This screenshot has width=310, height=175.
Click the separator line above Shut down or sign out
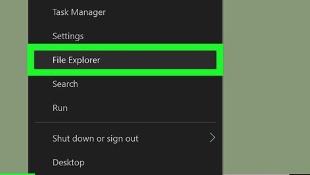coord(125,122)
